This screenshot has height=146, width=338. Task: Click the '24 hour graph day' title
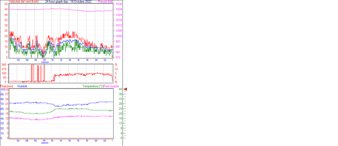pos(68,2)
